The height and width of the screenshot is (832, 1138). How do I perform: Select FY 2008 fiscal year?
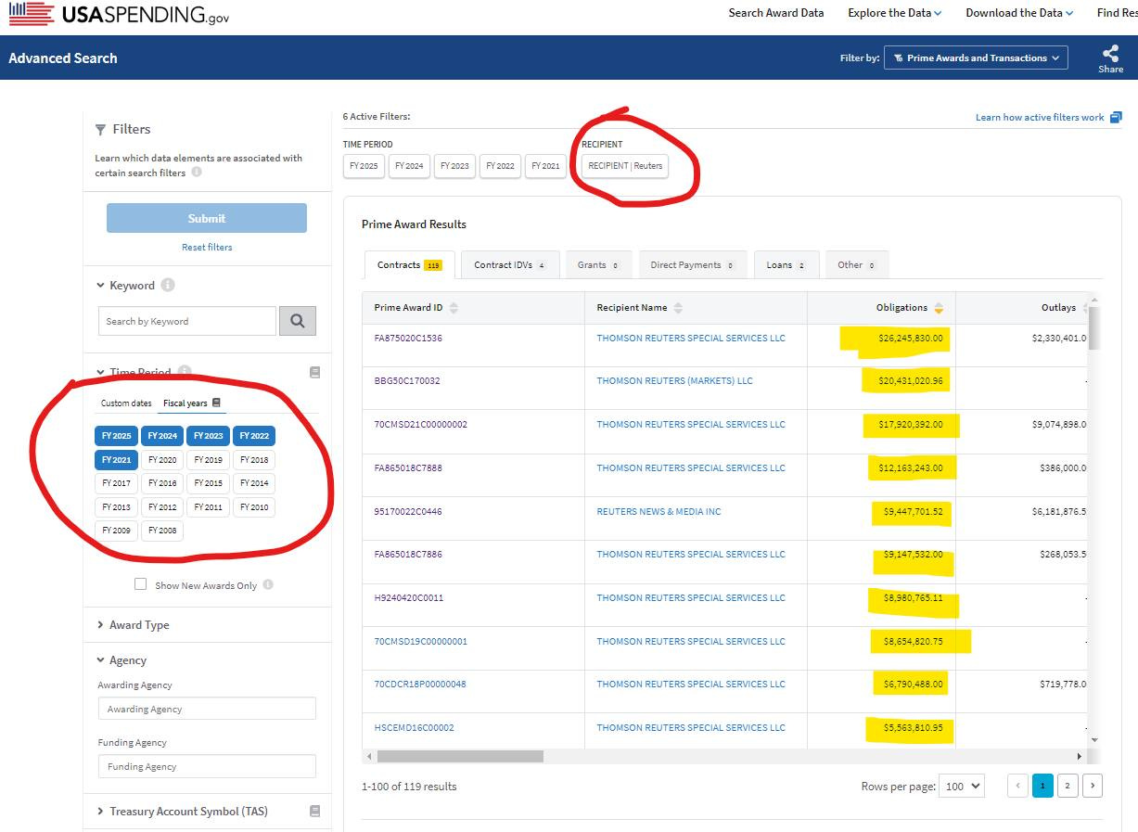click(x=162, y=531)
